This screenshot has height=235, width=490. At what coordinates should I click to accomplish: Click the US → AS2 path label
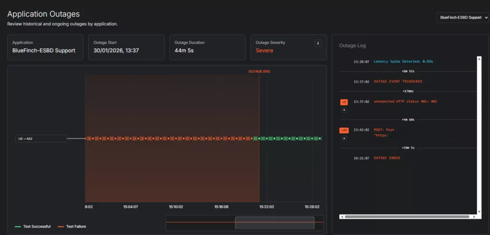click(41, 138)
